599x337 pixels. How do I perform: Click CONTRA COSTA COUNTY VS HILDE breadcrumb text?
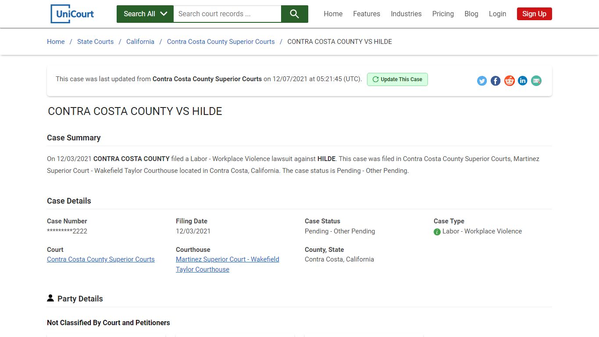[x=339, y=42]
